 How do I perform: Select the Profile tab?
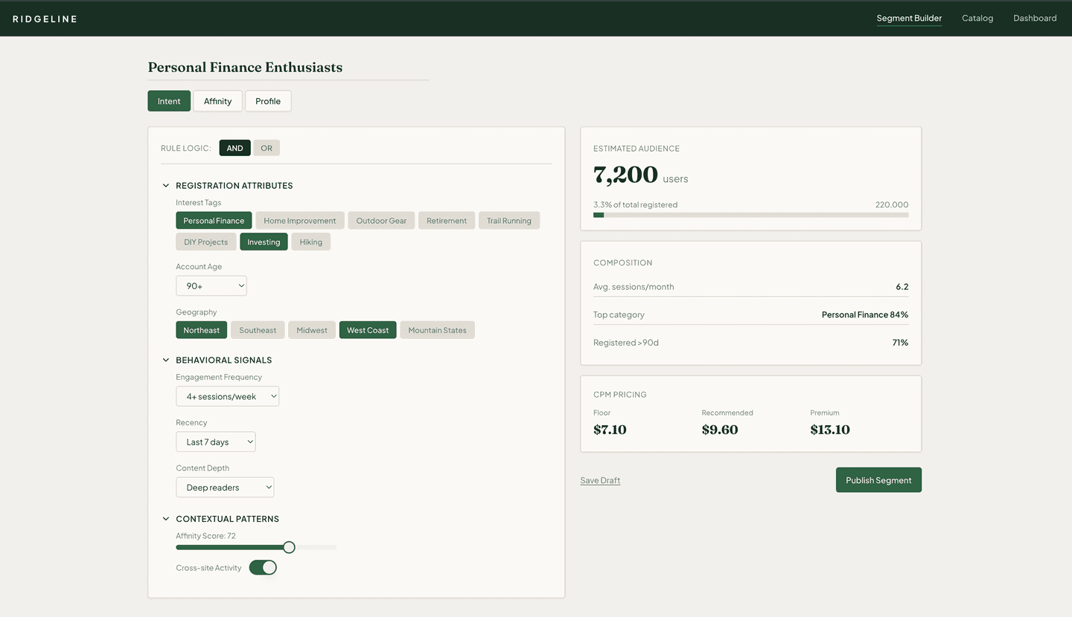point(268,100)
